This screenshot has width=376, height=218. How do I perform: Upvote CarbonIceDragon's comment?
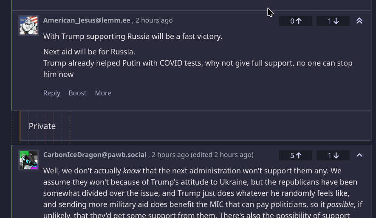pos(296,156)
